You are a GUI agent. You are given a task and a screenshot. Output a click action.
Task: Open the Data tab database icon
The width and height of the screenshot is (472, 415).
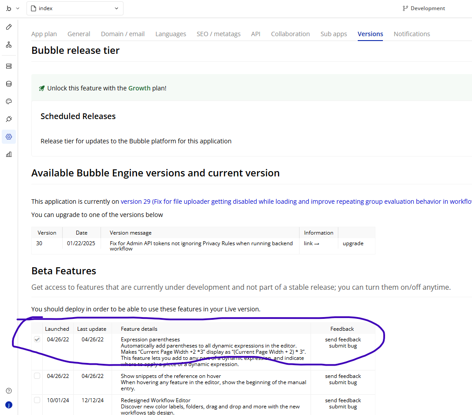coord(9,84)
